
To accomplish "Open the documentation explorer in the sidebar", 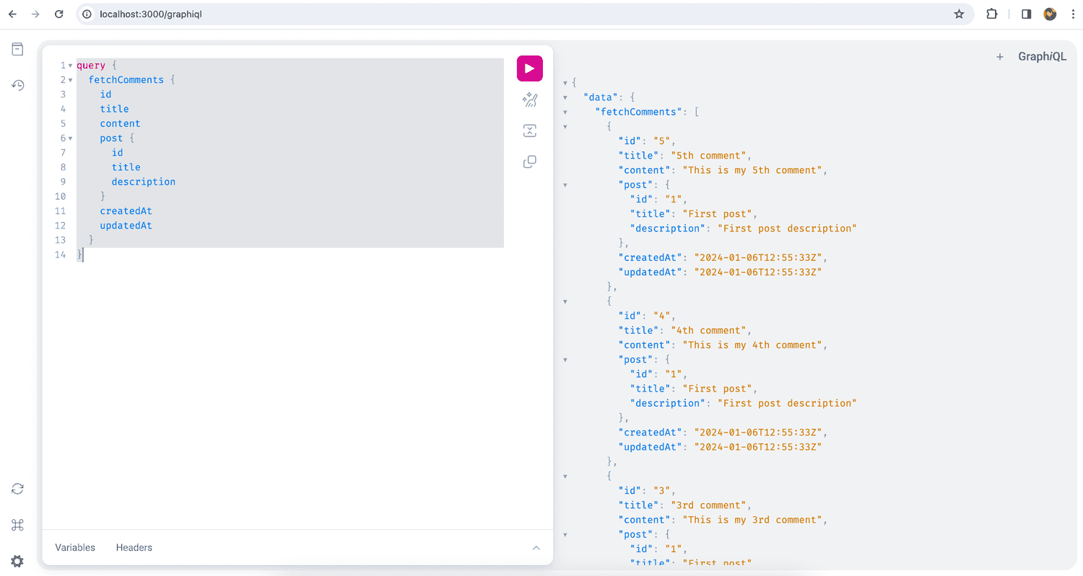I will click(x=17, y=49).
